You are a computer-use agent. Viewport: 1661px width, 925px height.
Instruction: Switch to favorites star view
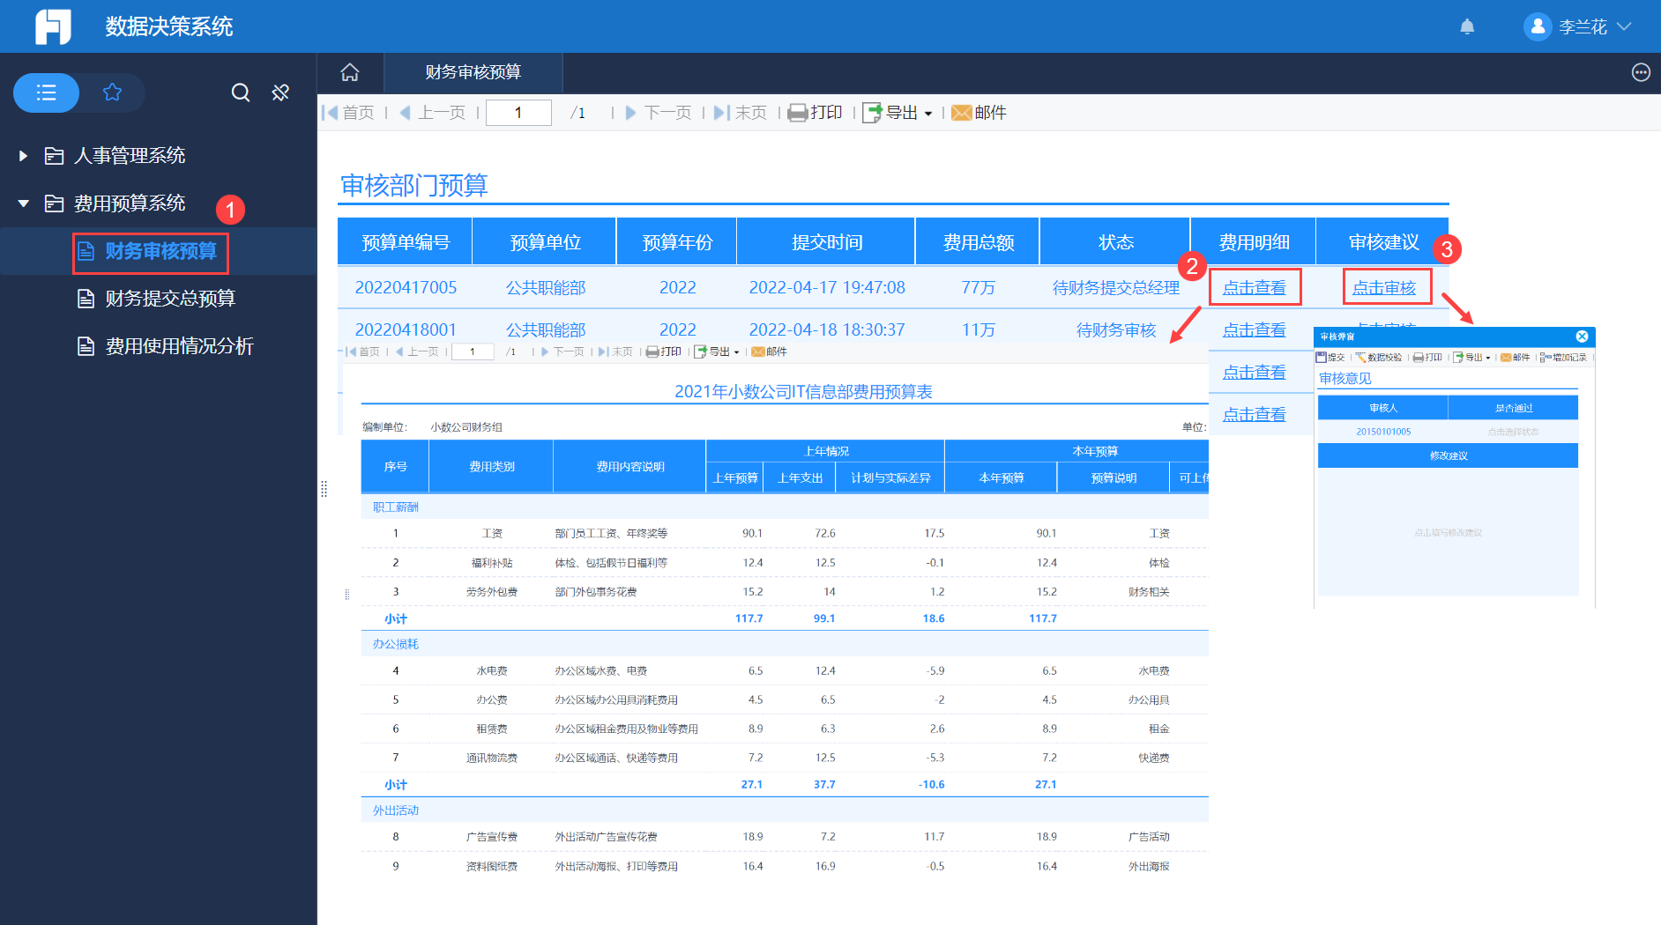click(x=112, y=92)
